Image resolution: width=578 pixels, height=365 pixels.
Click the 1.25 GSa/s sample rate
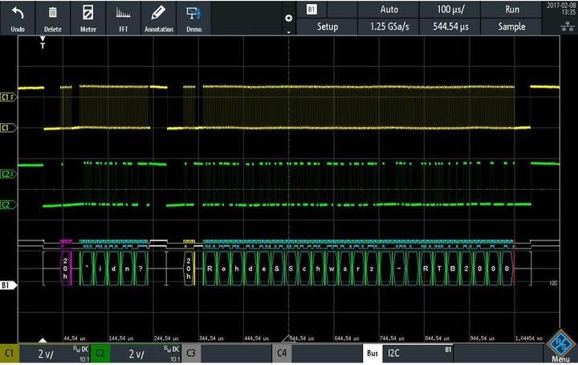[389, 27]
